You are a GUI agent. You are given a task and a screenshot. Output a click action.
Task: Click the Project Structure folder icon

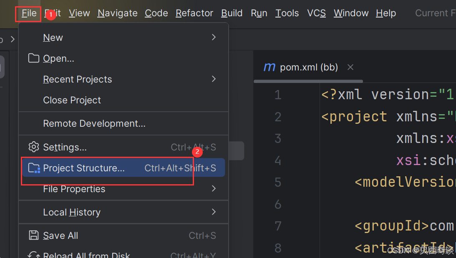(34, 168)
